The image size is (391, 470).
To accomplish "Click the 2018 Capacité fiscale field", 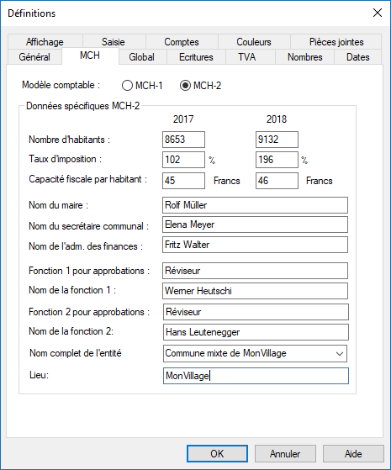I will pos(277,181).
